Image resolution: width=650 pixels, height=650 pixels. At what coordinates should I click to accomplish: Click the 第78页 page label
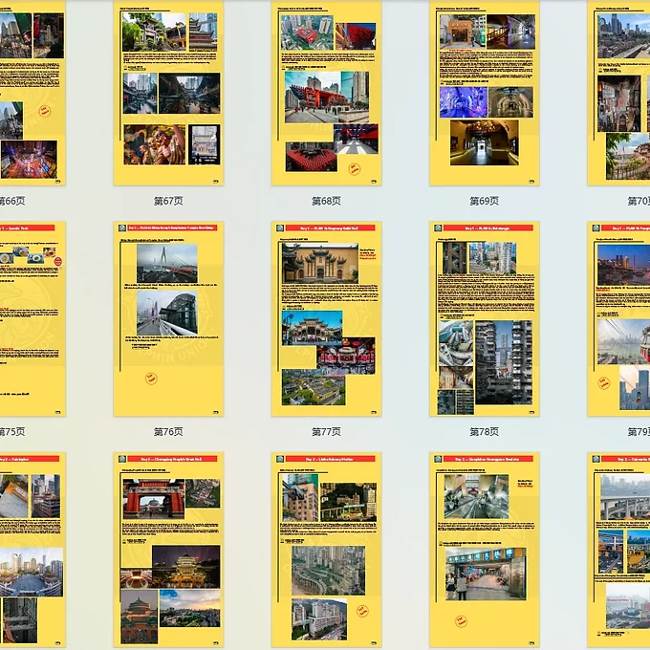(484, 432)
